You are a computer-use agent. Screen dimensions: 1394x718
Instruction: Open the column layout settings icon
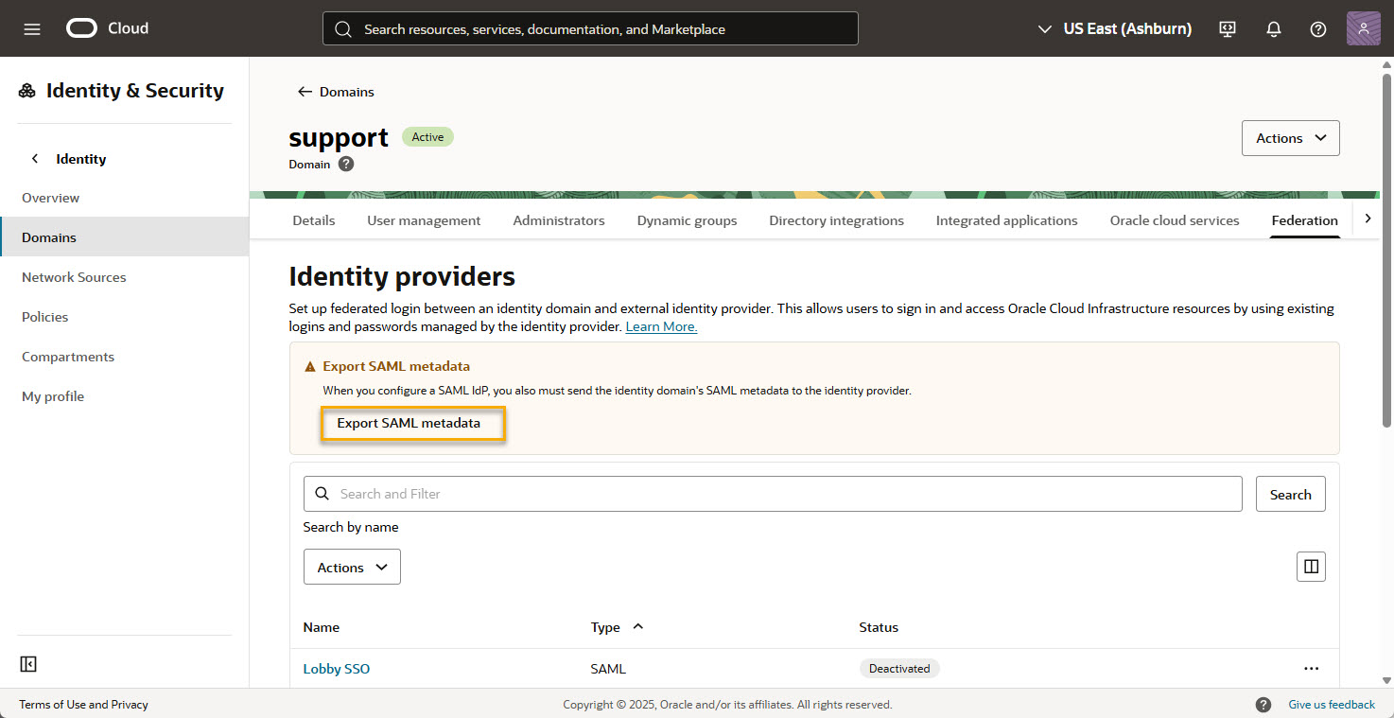[1311, 567]
